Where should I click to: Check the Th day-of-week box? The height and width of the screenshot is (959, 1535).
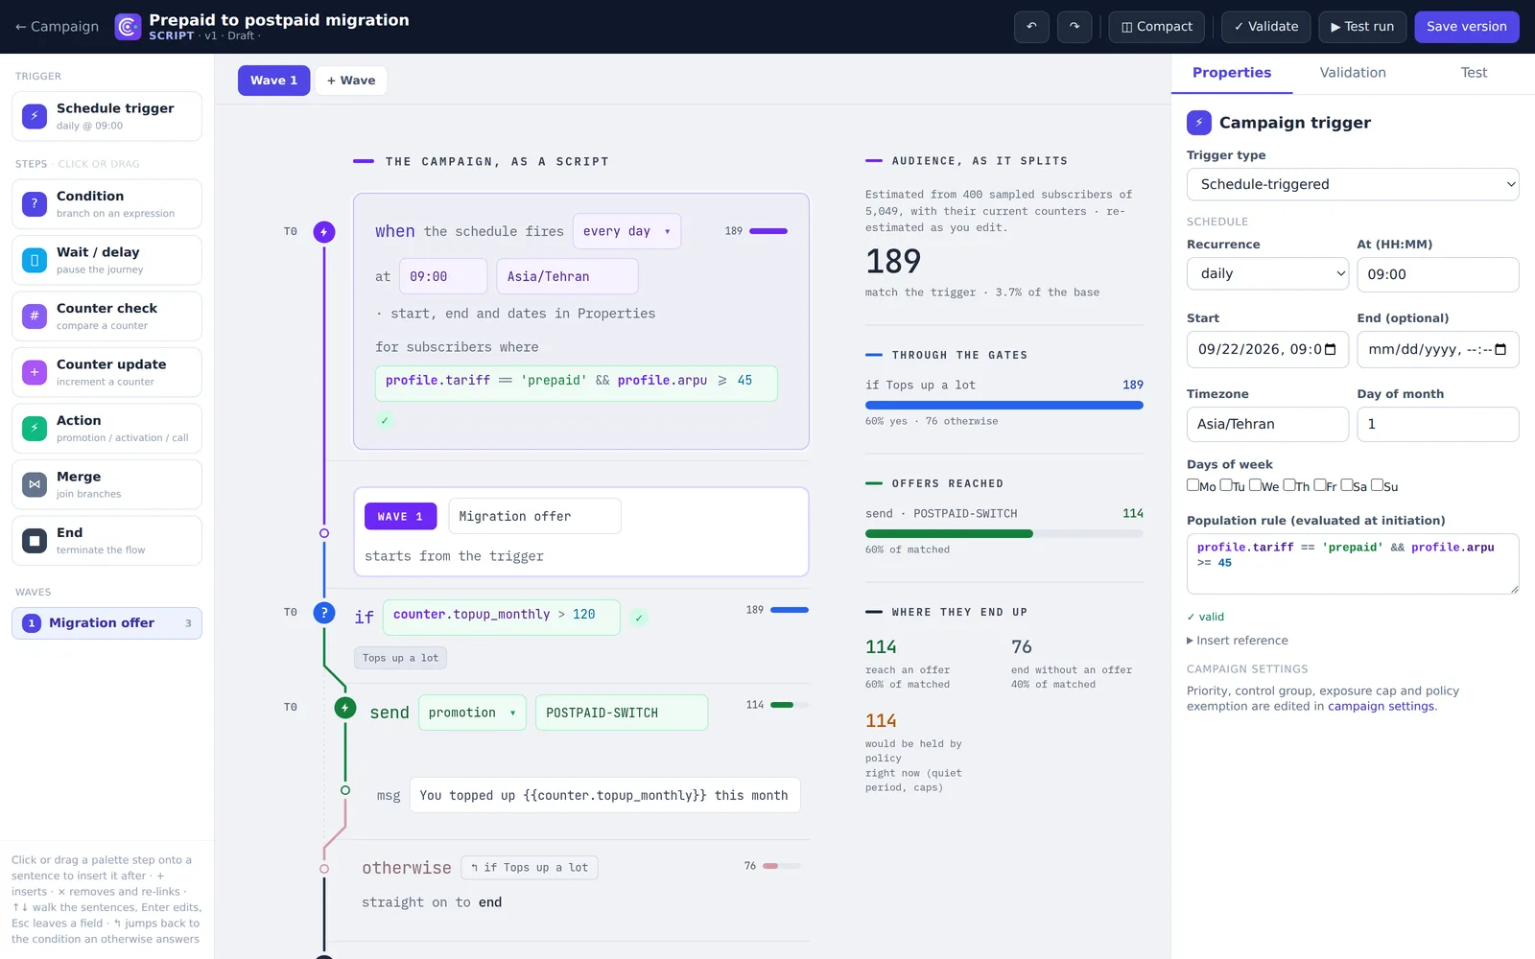click(x=1289, y=485)
